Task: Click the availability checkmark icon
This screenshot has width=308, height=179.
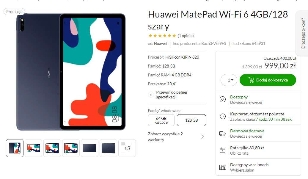Action: pos(223,99)
